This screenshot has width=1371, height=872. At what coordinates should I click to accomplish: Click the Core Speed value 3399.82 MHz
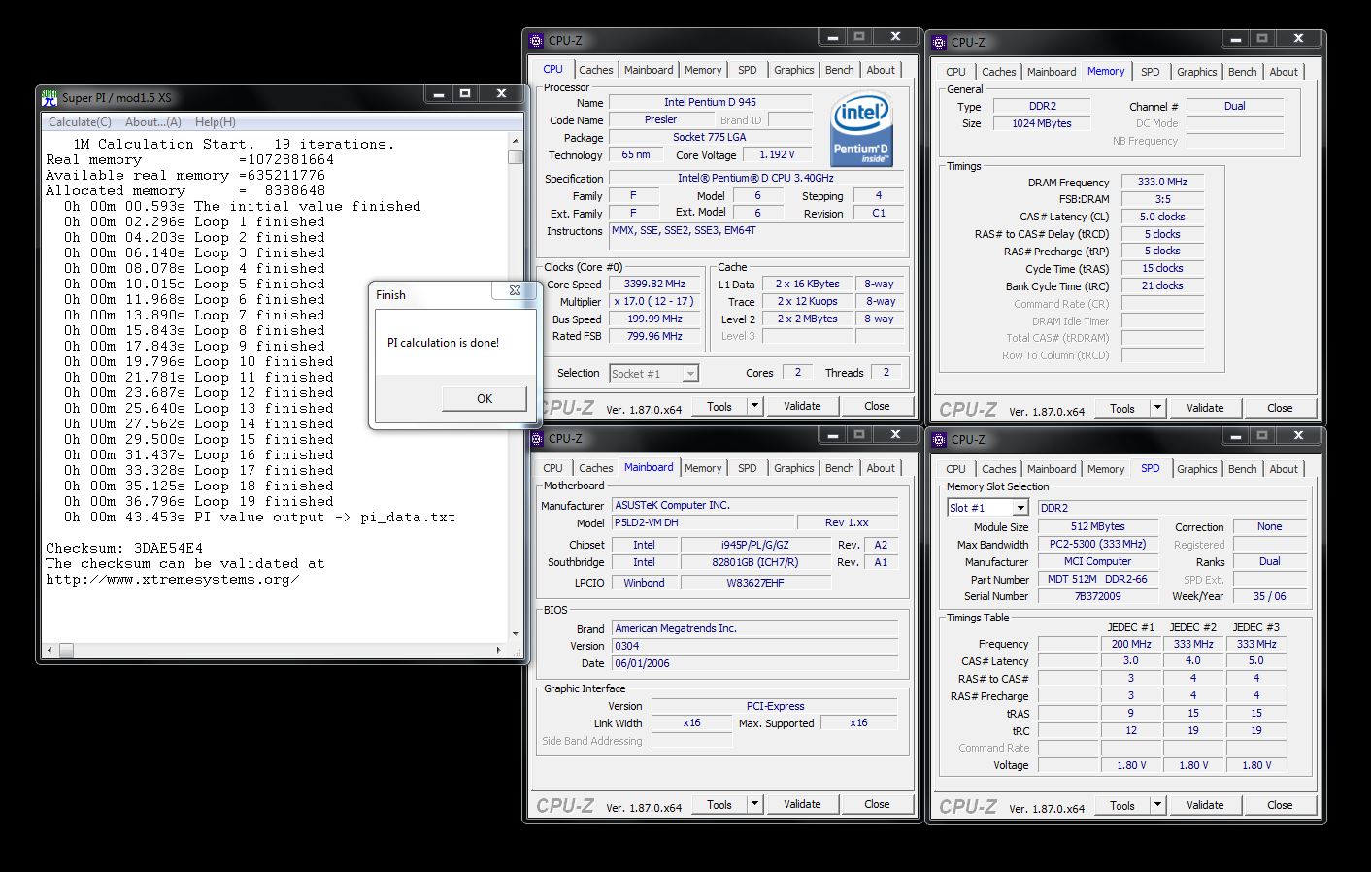654,285
